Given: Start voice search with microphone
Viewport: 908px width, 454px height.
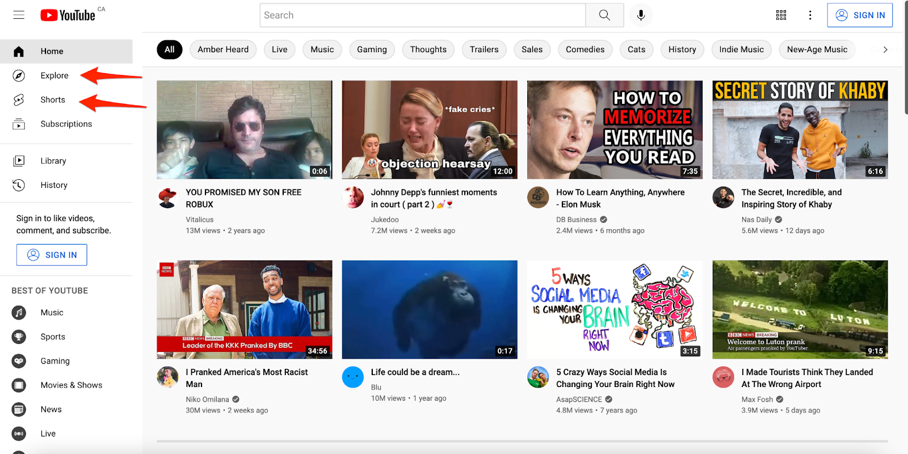Looking at the screenshot, I should 641,15.
